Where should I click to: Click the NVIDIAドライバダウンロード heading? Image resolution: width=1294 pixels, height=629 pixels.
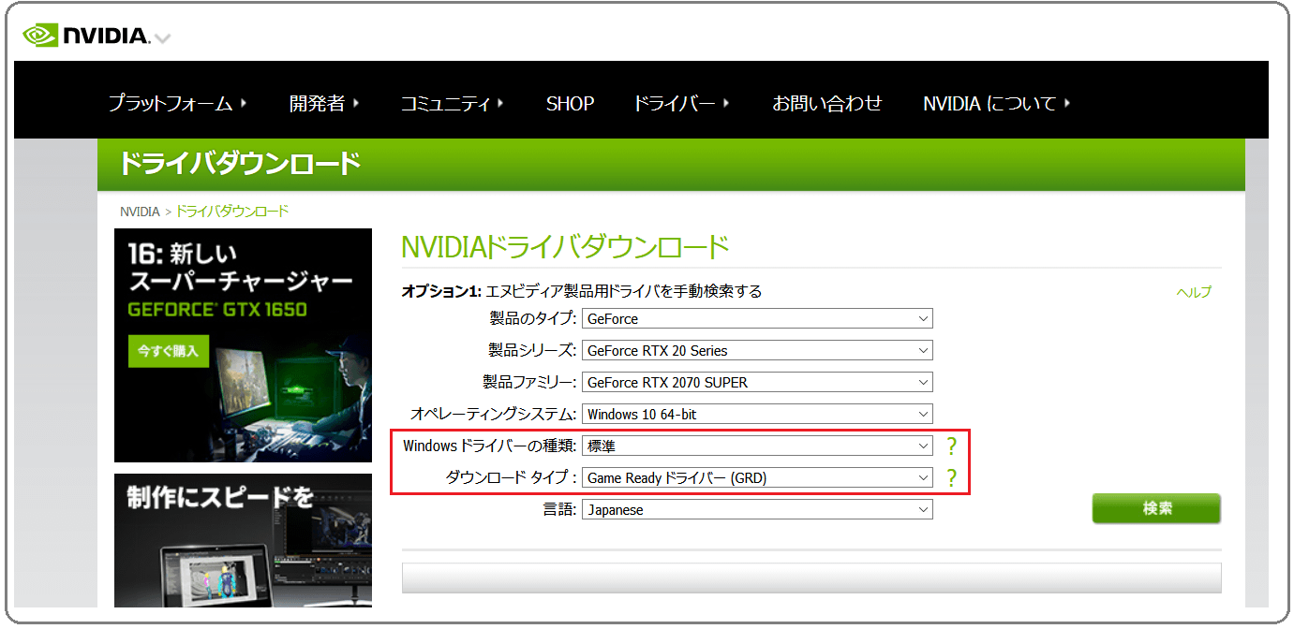(x=565, y=247)
